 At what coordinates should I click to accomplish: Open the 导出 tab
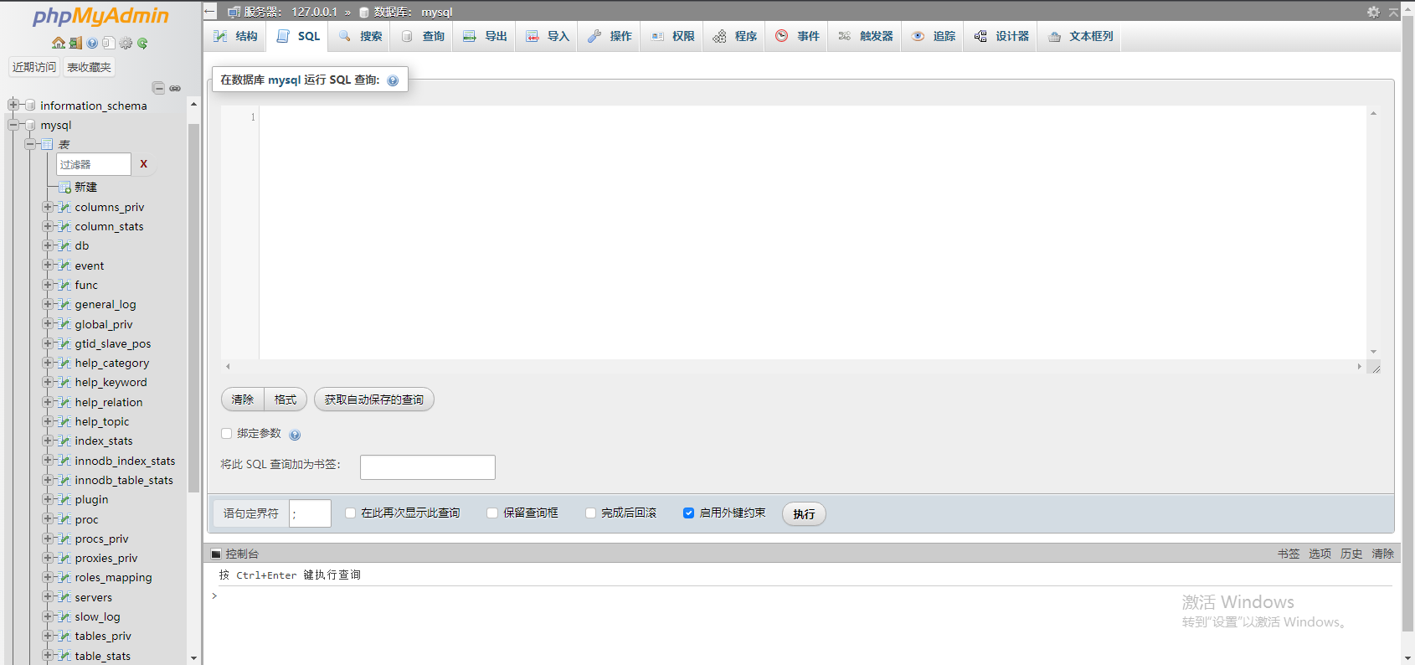tap(485, 36)
